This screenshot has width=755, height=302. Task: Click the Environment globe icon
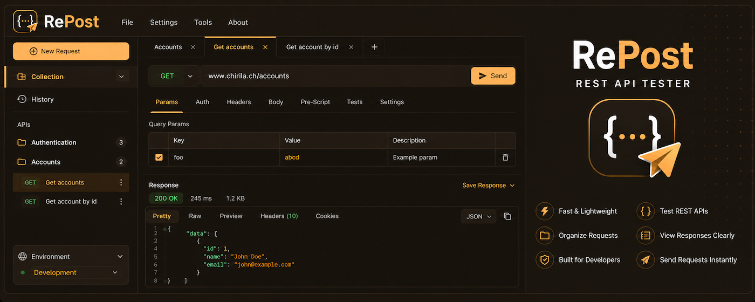(x=22, y=257)
